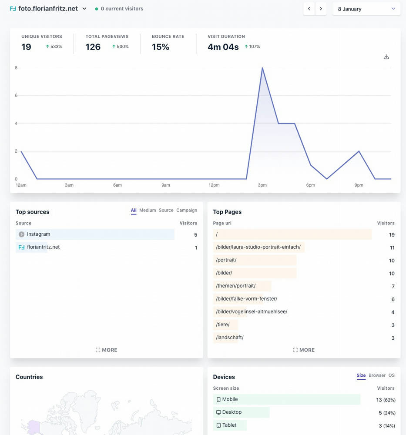Toggle the All filter in Top sources
The width and height of the screenshot is (406, 435).
point(134,210)
